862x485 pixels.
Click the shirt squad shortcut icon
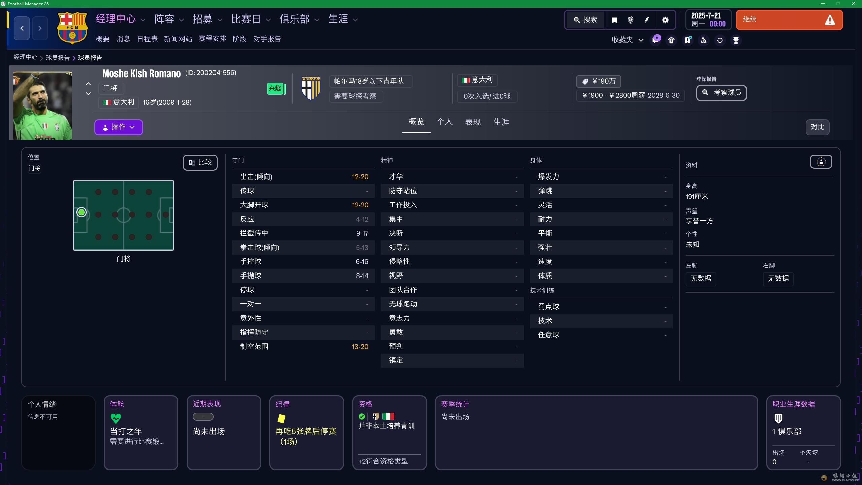point(671,40)
